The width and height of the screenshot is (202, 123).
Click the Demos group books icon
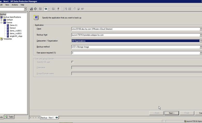(5, 23)
